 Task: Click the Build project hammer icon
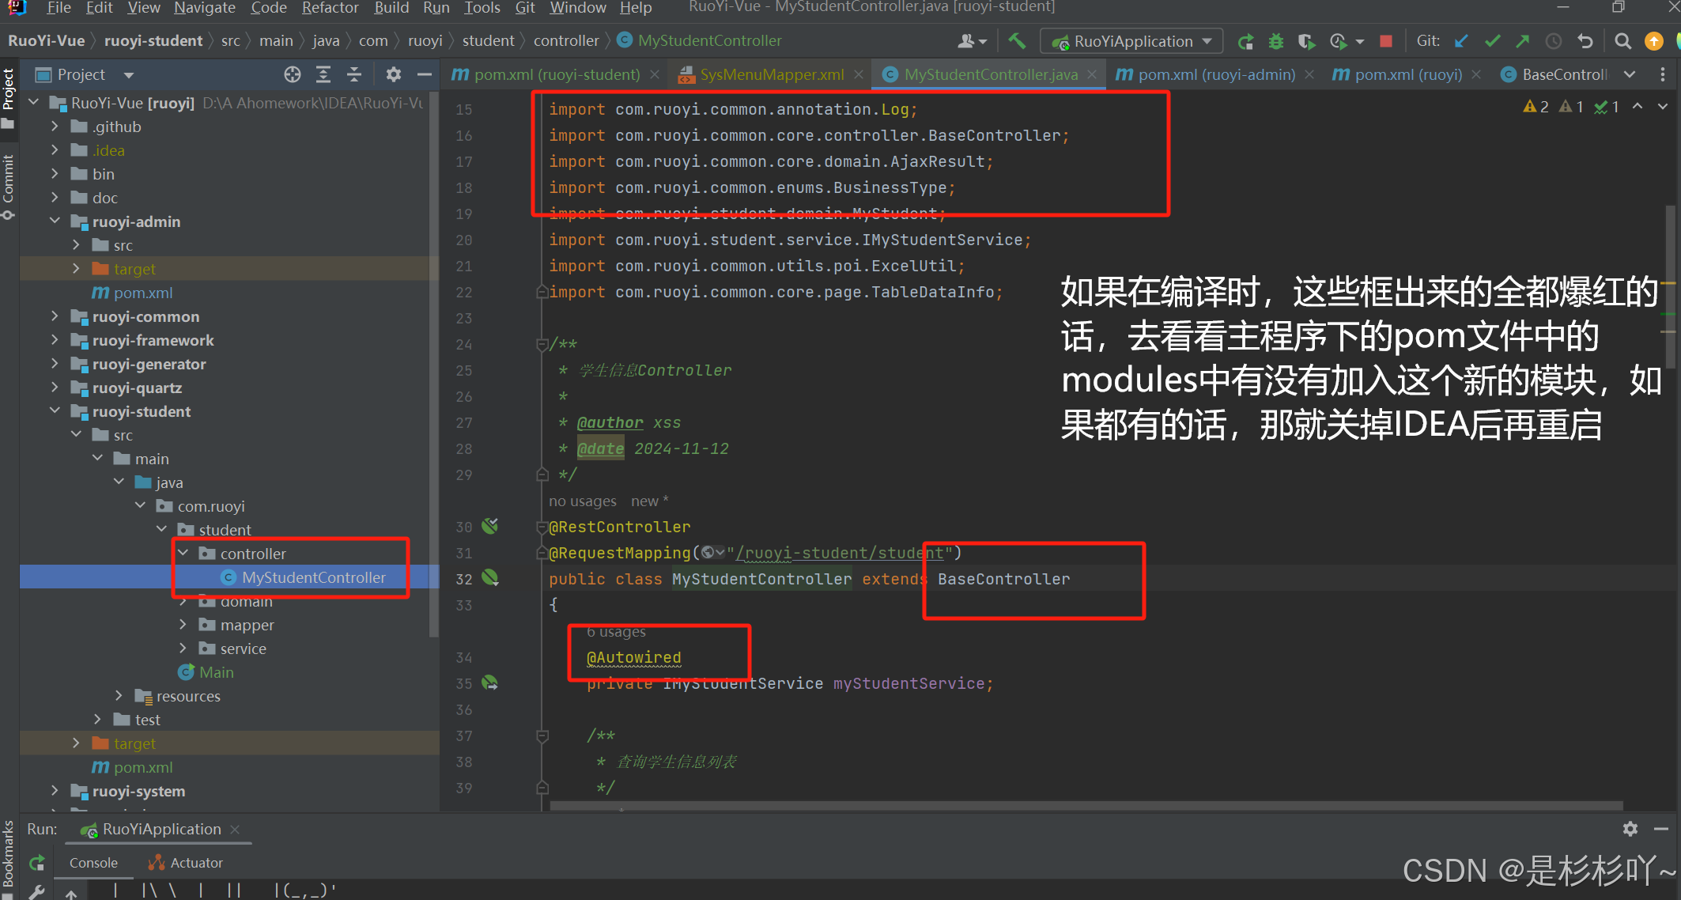1017,41
